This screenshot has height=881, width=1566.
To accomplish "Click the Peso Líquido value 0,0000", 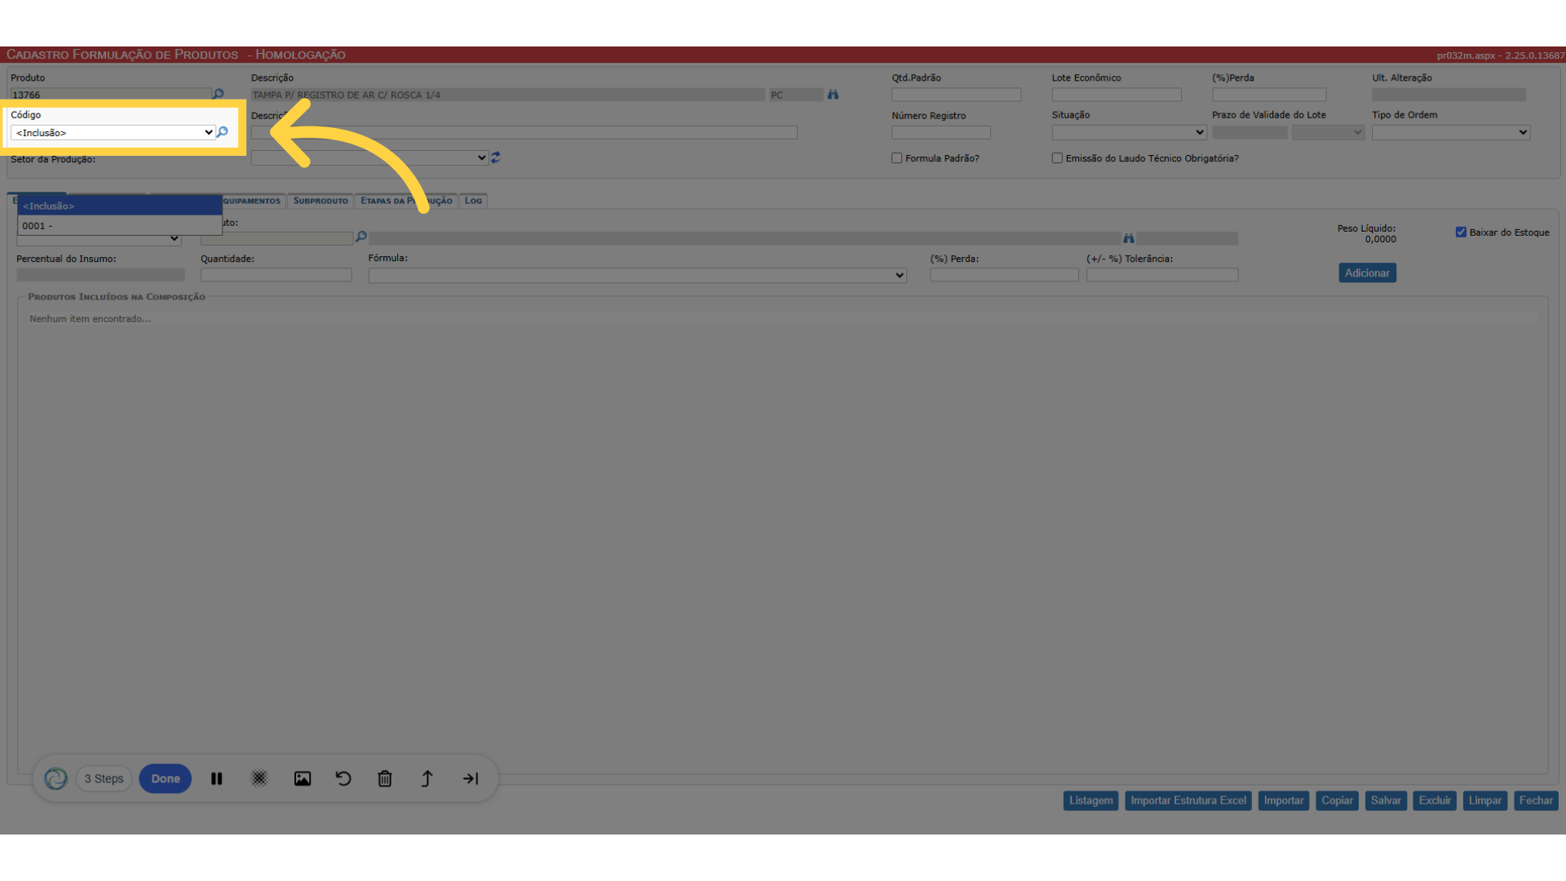I will click(1380, 240).
